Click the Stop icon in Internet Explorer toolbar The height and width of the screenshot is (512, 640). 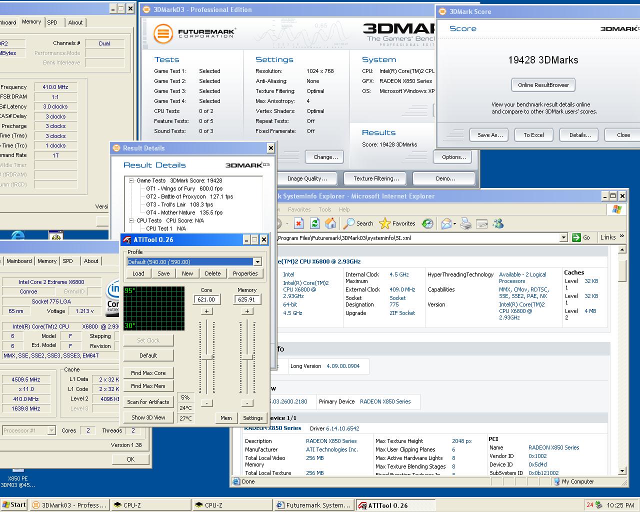tap(298, 223)
